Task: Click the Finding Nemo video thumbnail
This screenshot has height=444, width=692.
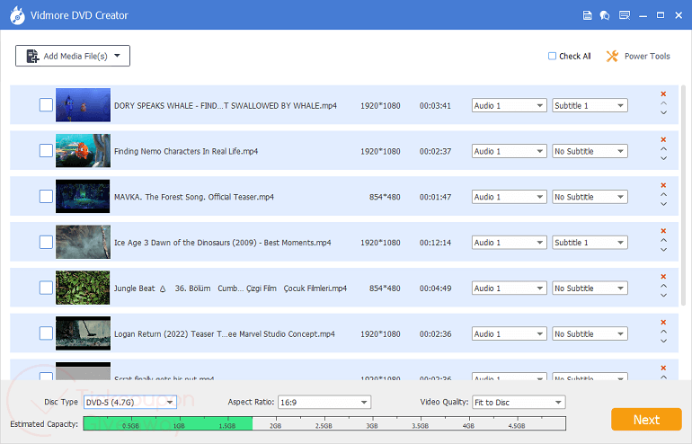Action: 83,151
